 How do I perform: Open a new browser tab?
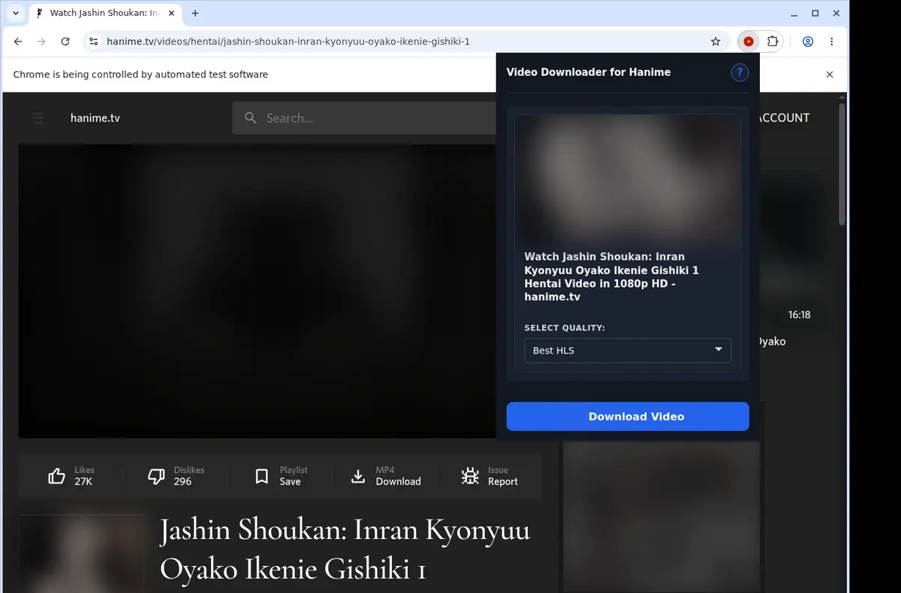click(195, 13)
